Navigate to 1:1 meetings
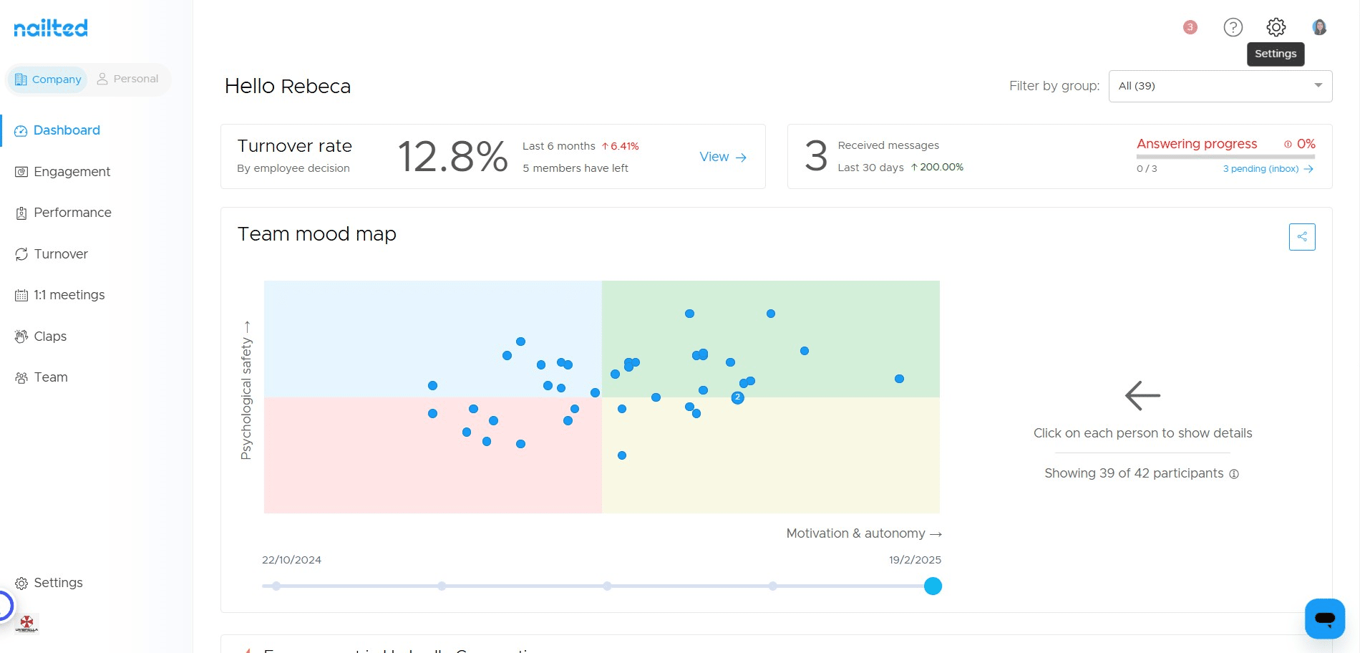 [69, 295]
